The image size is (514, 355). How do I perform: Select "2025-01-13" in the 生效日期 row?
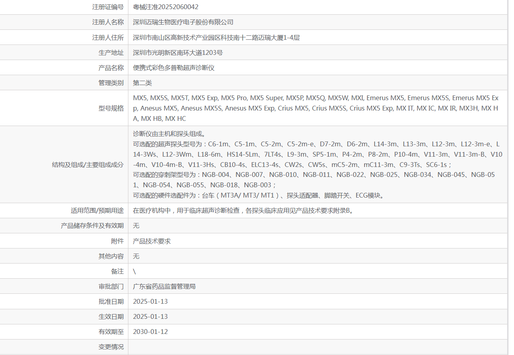(x=150, y=316)
